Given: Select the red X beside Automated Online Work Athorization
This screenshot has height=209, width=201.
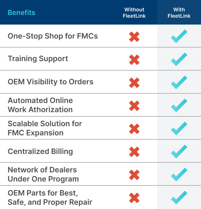Looking at the screenshot, I should pos(134,106).
